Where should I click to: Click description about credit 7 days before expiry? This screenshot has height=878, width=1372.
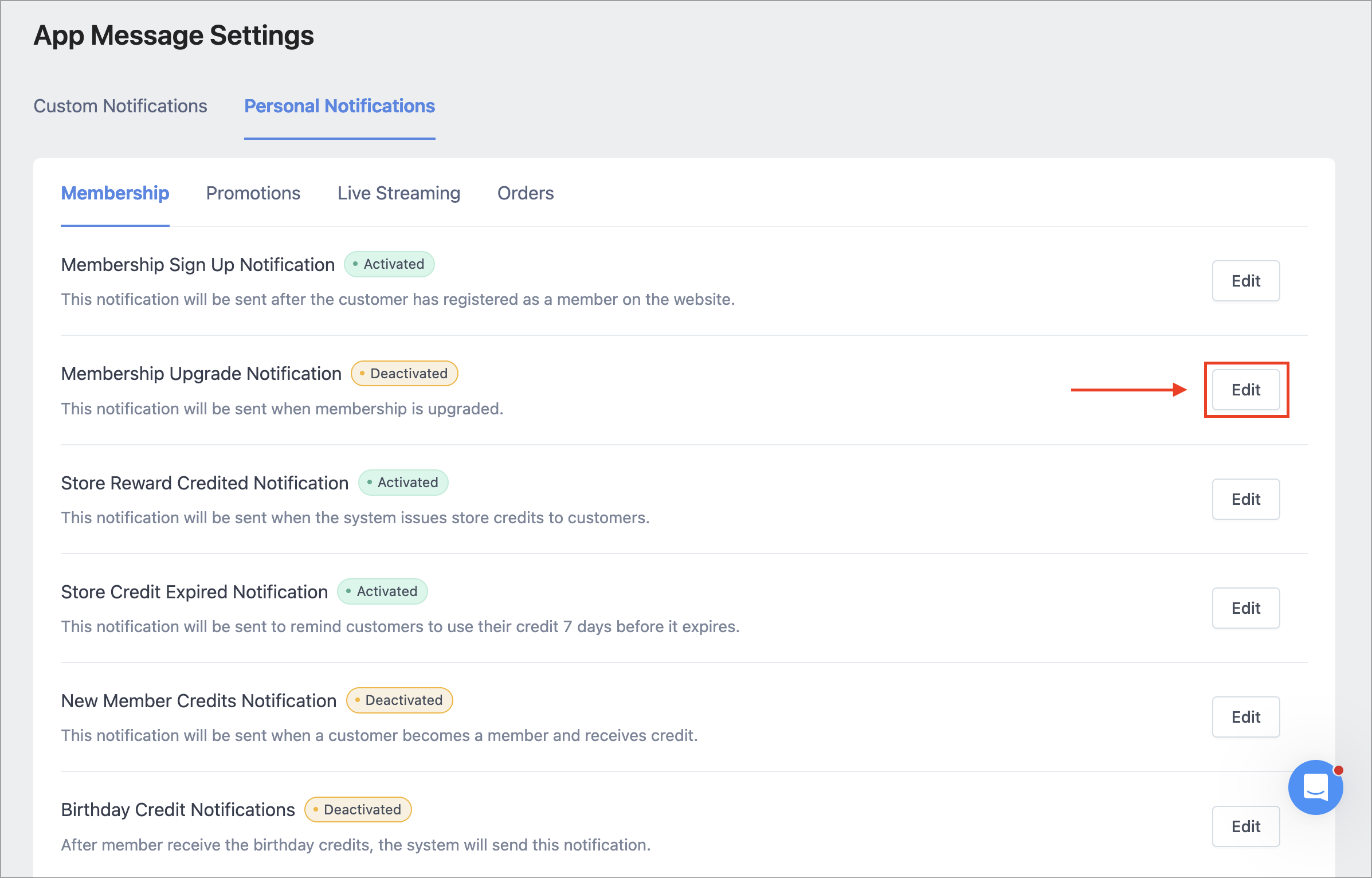400,626
